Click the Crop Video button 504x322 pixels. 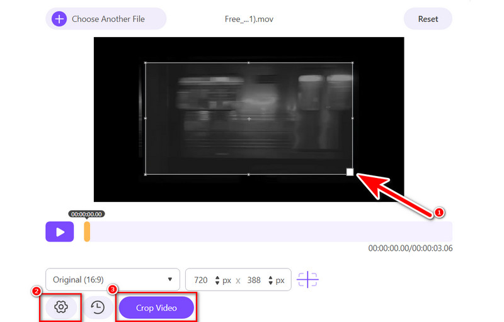coord(156,308)
